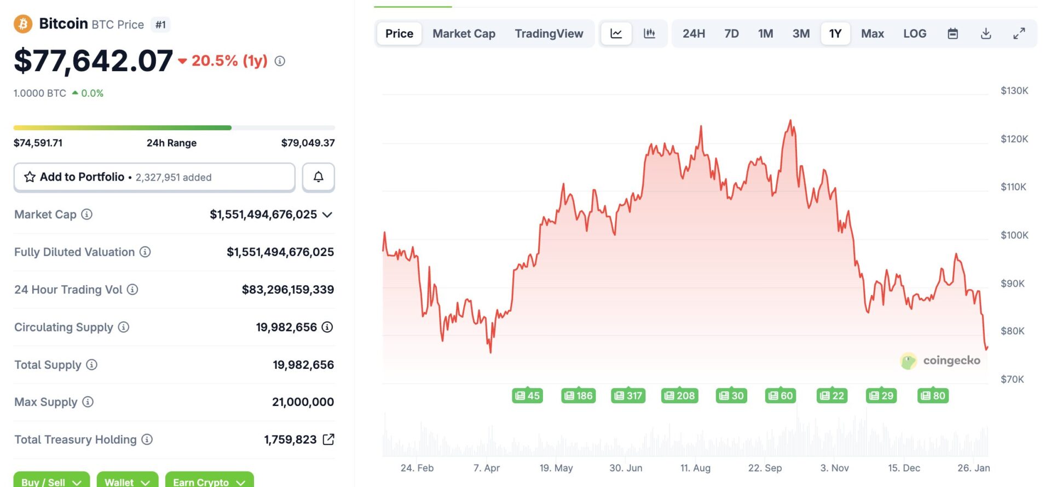
Task: Select the 24H time range
Action: coord(694,33)
